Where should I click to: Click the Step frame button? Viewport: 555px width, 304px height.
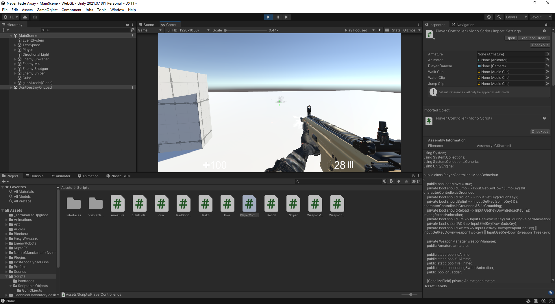tap(286, 17)
